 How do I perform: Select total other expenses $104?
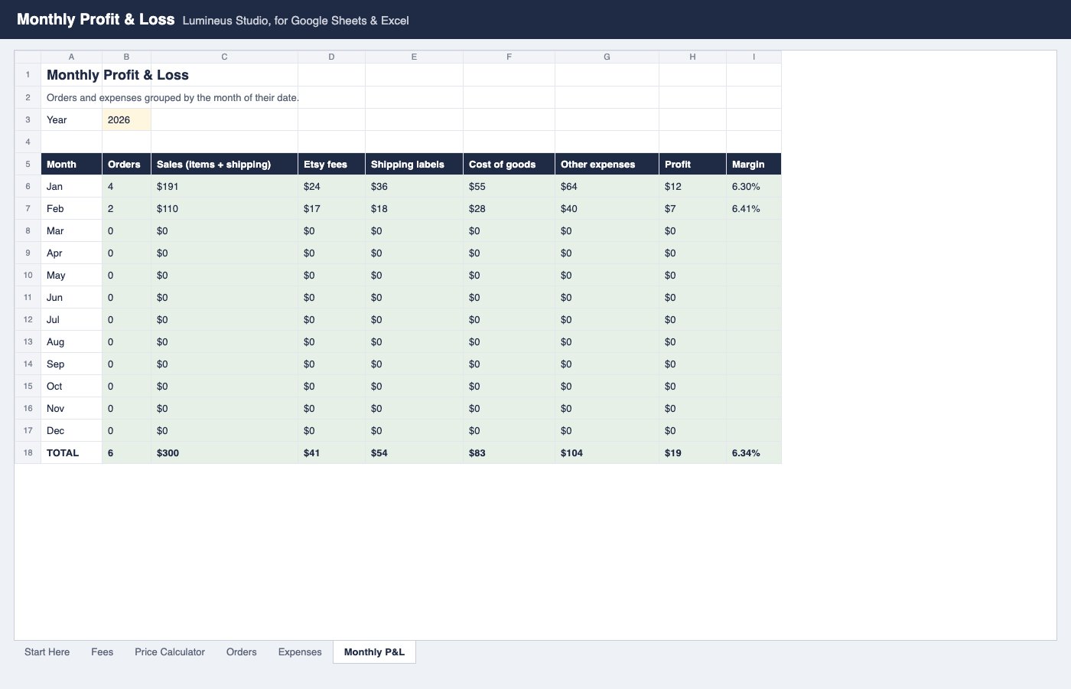(x=607, y=452)
